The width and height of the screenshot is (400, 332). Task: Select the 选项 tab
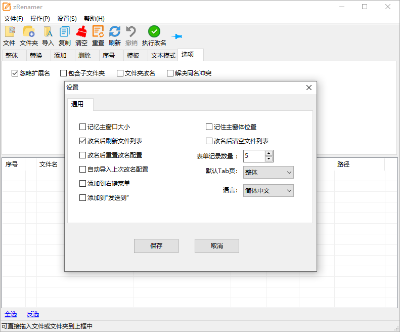(x=191, y=55)
